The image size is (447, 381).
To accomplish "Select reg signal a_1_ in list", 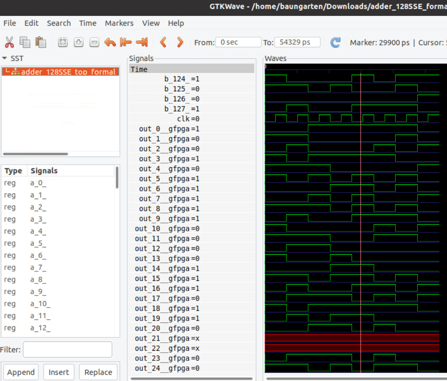I will click(x=58, y=195).
